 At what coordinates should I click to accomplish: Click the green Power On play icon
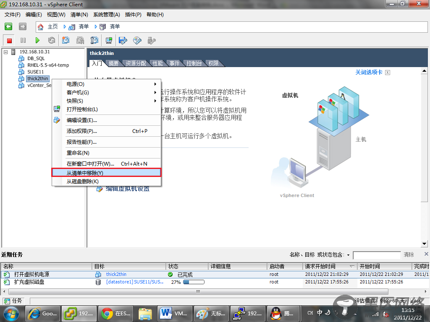37,41
